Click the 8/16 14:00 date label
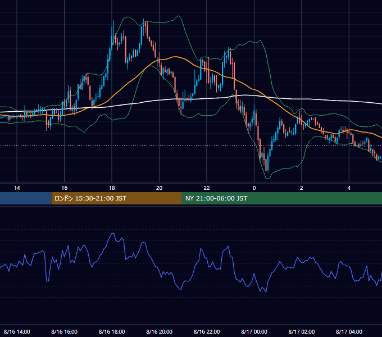382x337 pixels. click(x=17, y=331)
